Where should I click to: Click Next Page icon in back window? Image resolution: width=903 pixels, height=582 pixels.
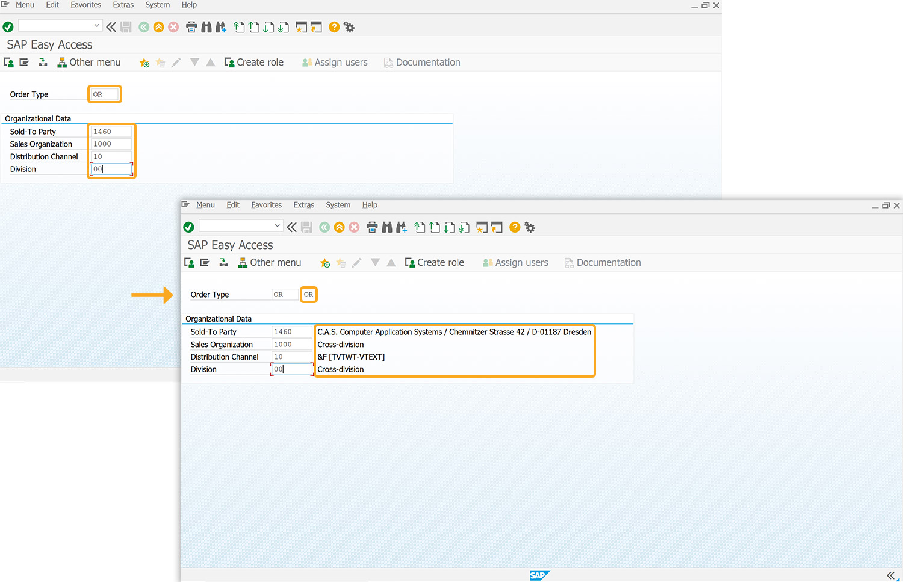(268, 27)
